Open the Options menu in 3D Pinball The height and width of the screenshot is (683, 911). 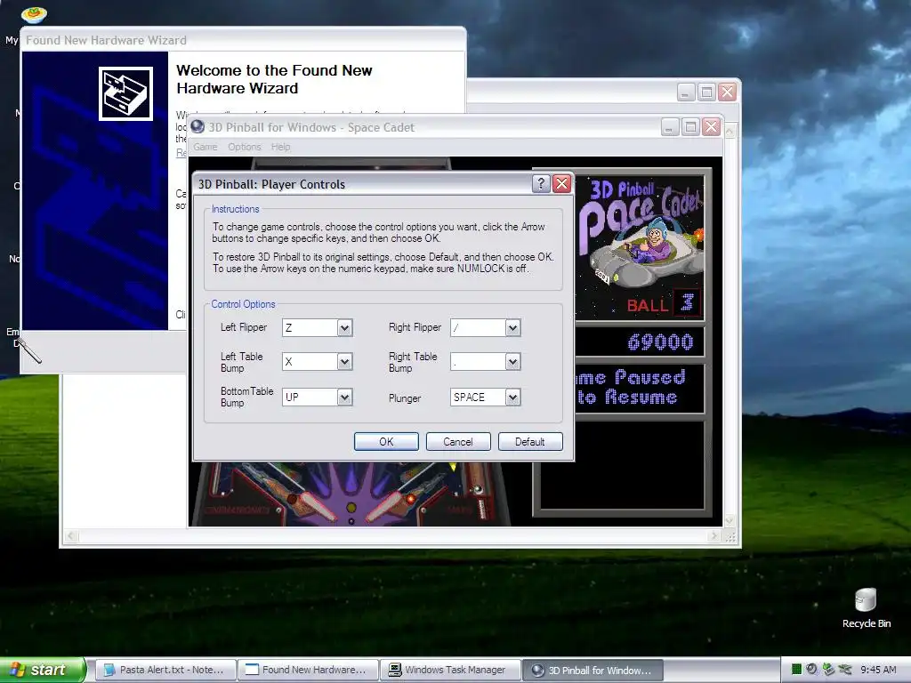(x=244, y=147)
